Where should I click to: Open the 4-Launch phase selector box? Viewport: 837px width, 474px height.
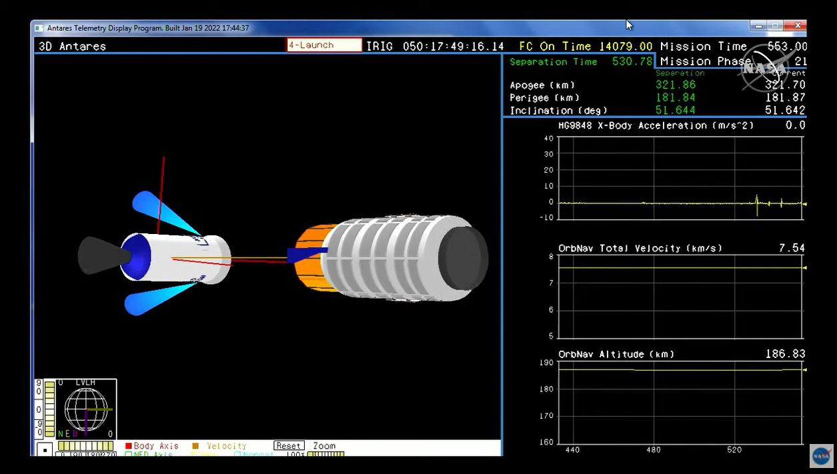pos(324,45)
